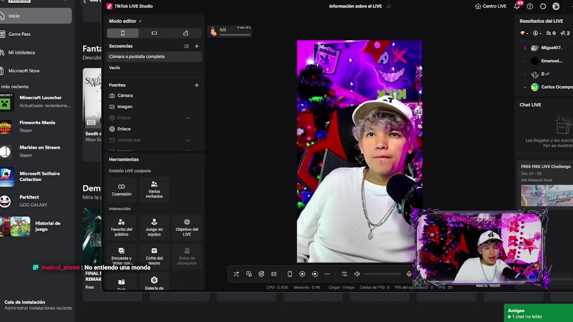Open the audio mixer sliders icon

tap(344, 274)
